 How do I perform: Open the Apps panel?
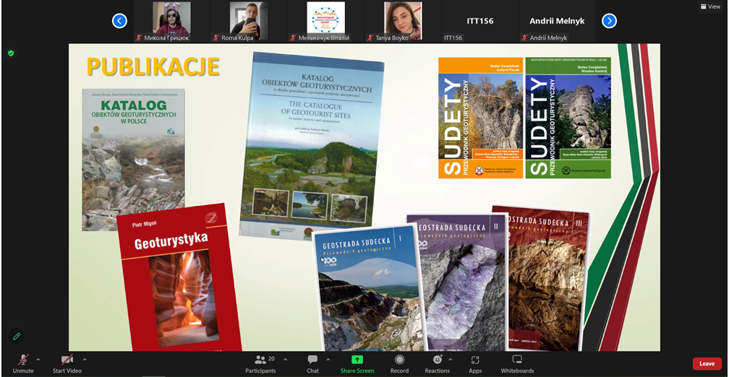point(475,363)
